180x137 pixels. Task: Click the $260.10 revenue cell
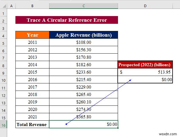tap(83, 102)
